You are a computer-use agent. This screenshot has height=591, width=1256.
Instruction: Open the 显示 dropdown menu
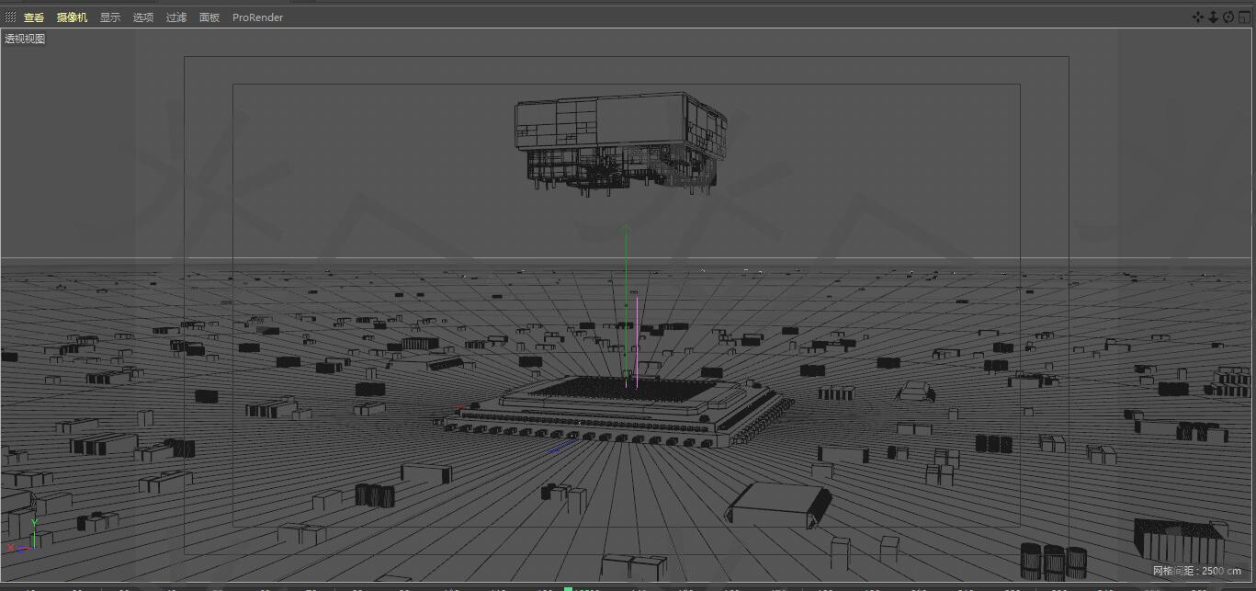pyautogui.click(x=109, y=17)
